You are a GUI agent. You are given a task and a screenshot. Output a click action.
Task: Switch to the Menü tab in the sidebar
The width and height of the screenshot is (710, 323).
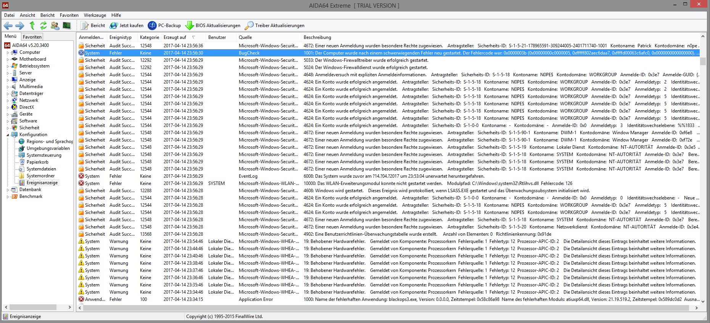click(11, 37)
